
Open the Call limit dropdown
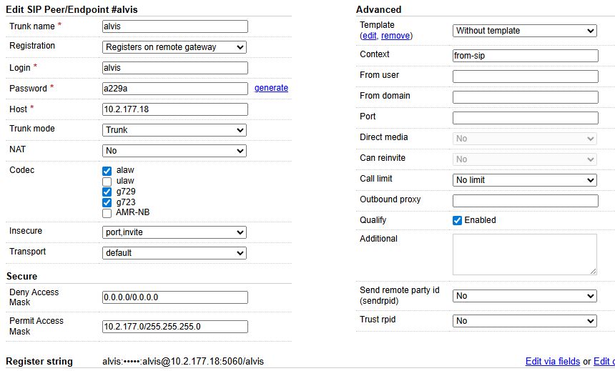click(524, 180)
